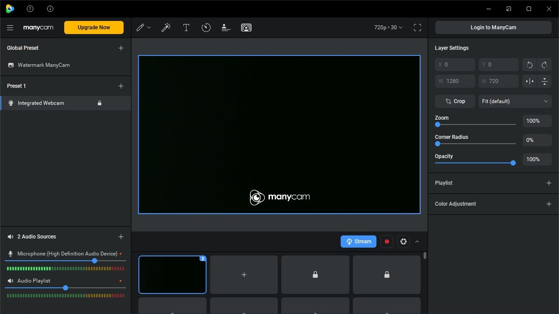Select preset thumbnail number 1
This screenshot has width=559, height=314.
click(x=173, y=275)
